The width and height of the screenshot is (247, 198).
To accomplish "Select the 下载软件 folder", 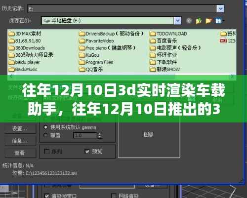I will click(x=163, y=62).
